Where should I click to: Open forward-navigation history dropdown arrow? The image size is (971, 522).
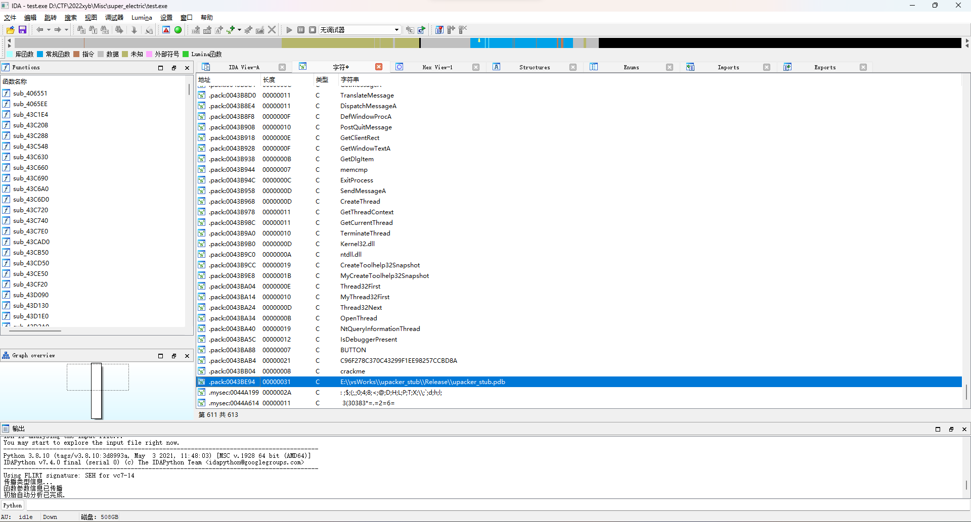66,30
